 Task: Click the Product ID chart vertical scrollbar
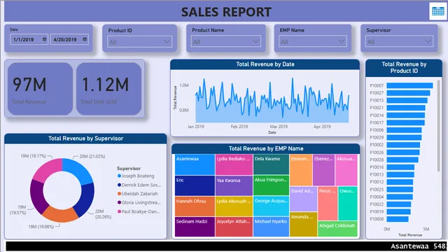click(x=439, y=126)
